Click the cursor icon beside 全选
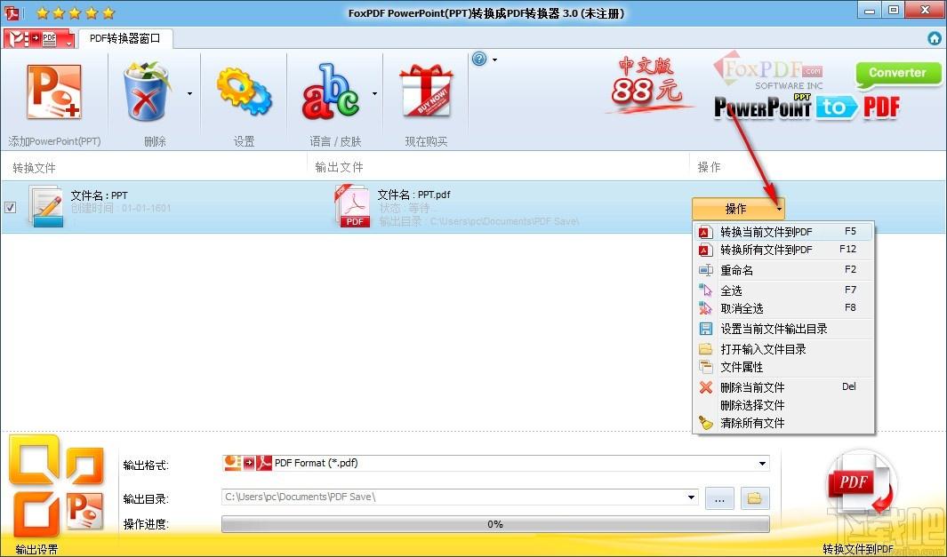The image size is (947, 557). click(x=705, y=290)
